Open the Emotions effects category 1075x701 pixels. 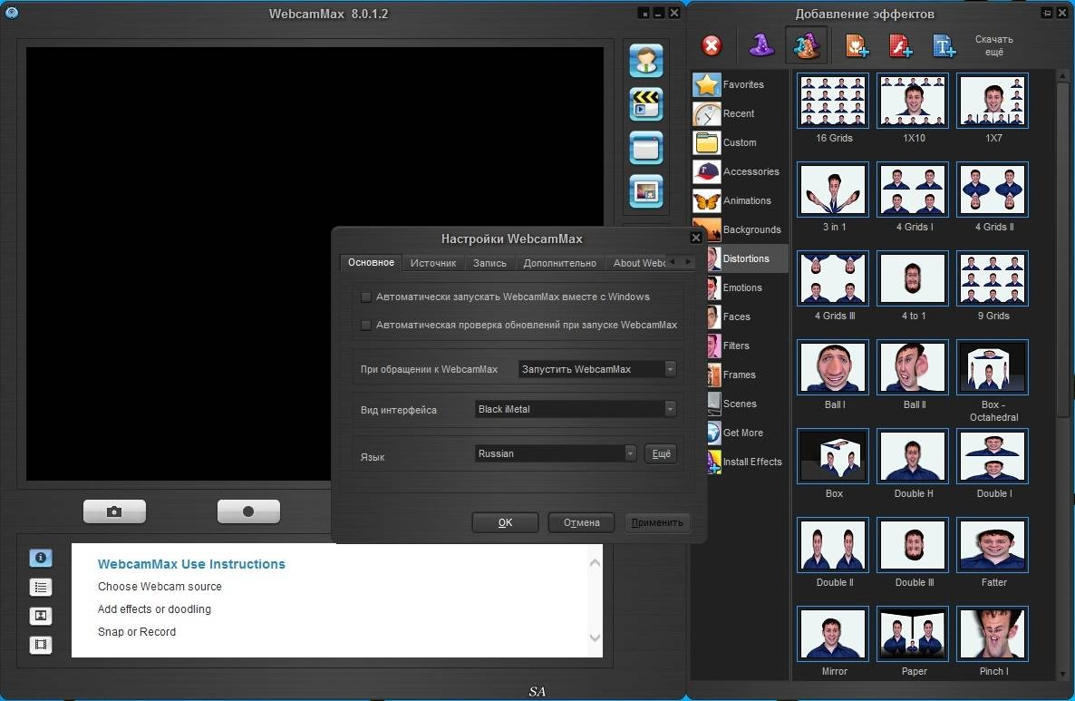(x=747, y=287)
